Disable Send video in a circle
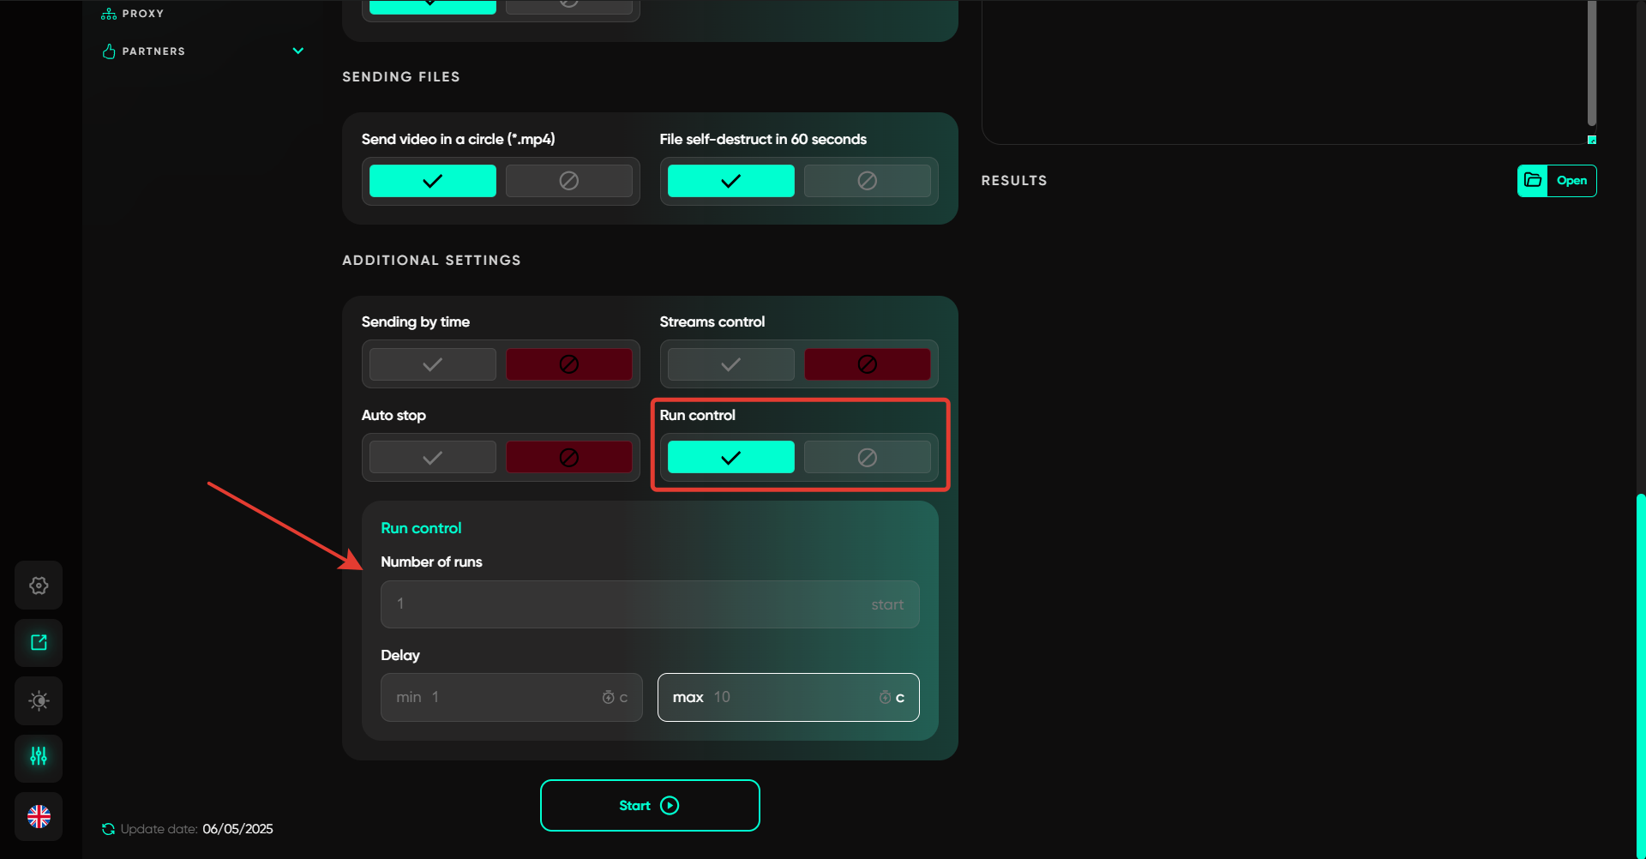This screenshot has width=1646, height=859. click(x=568, y=181)
